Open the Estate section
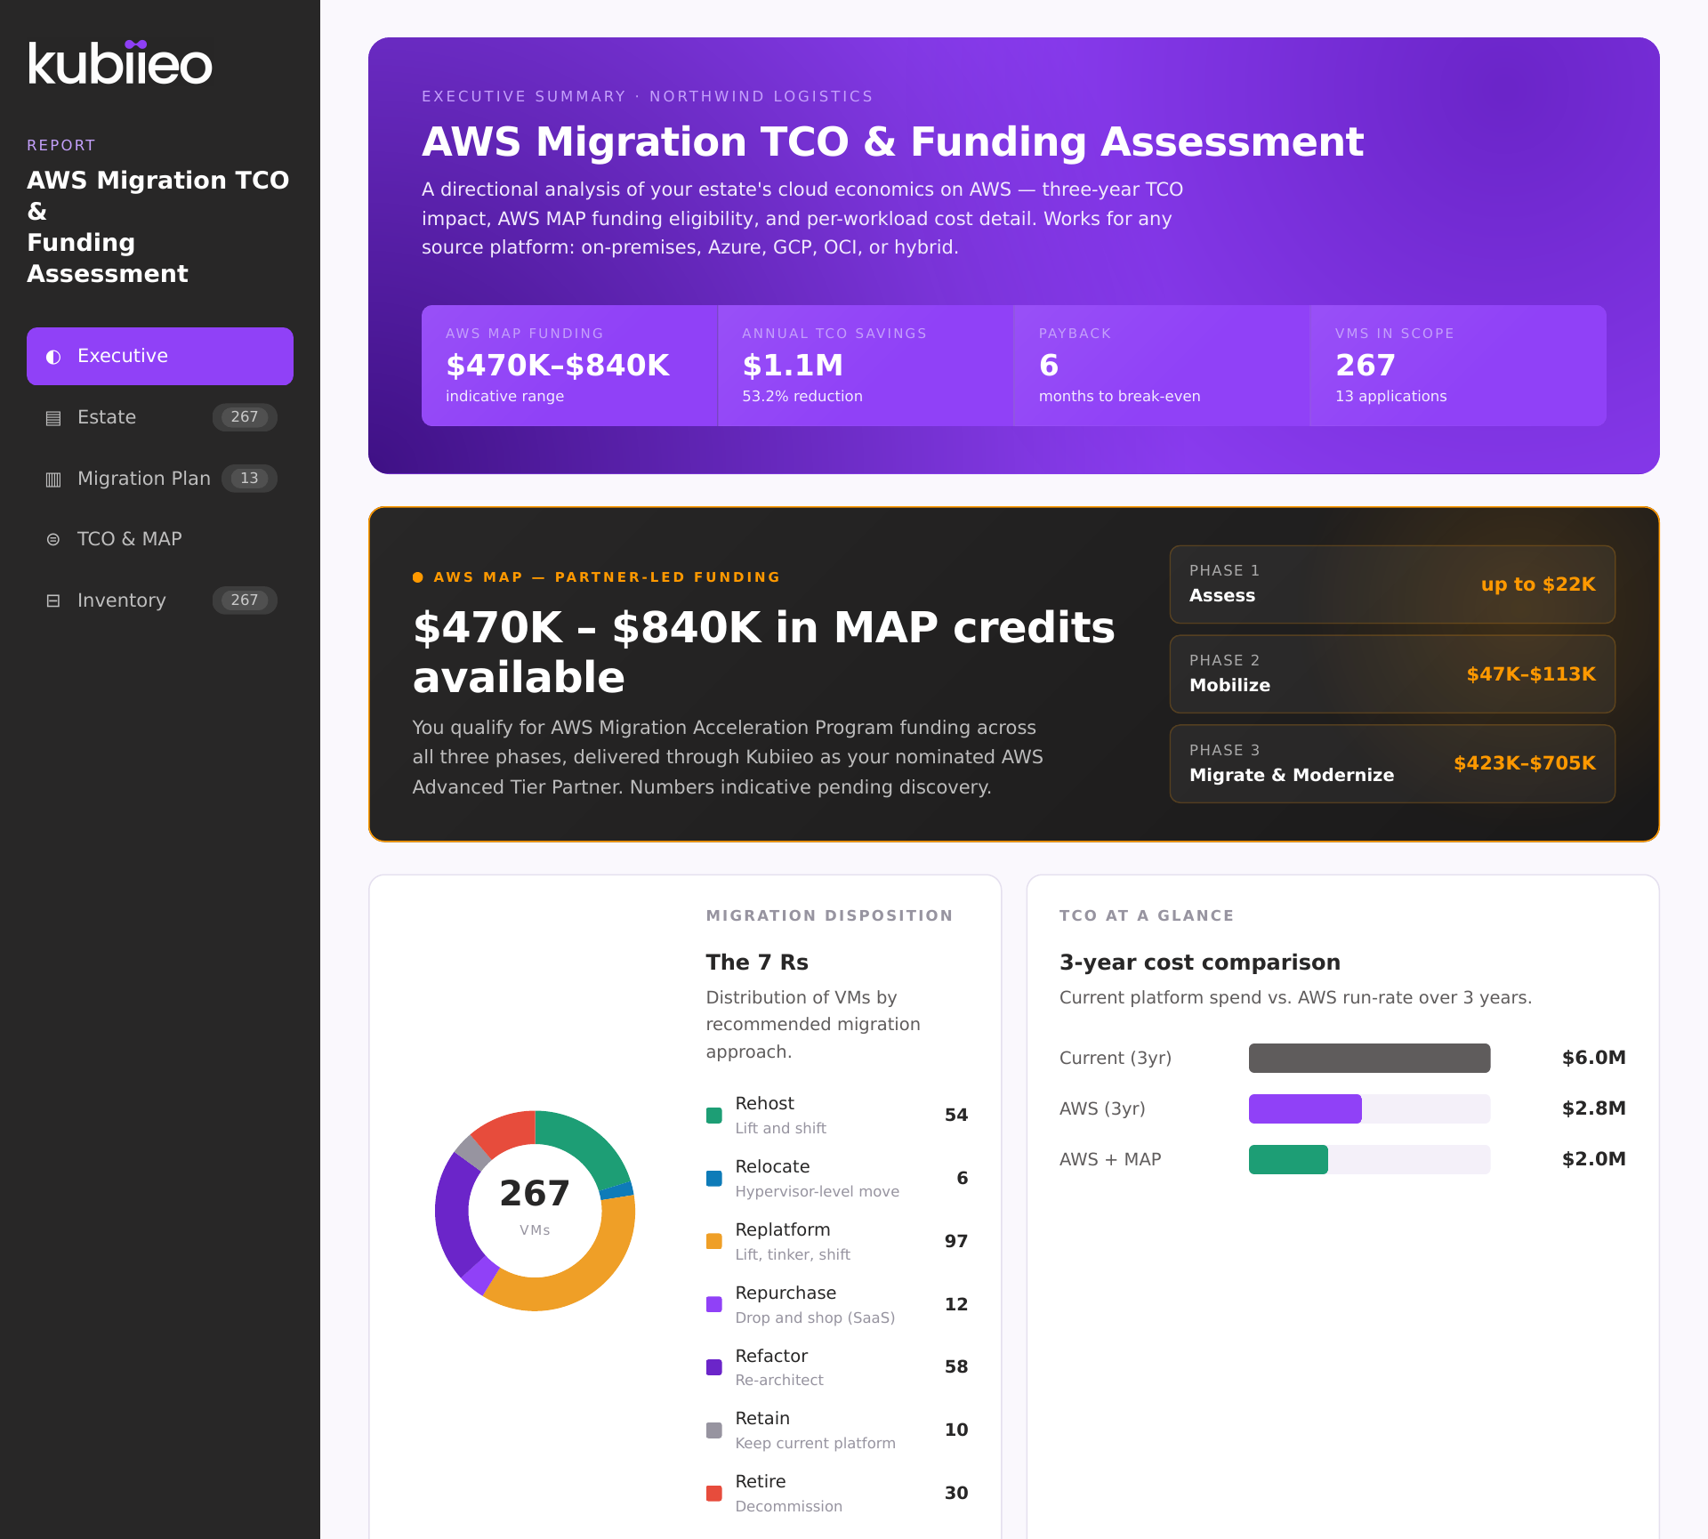The width and height of the screenshot is (1708, 1539). 160,417
